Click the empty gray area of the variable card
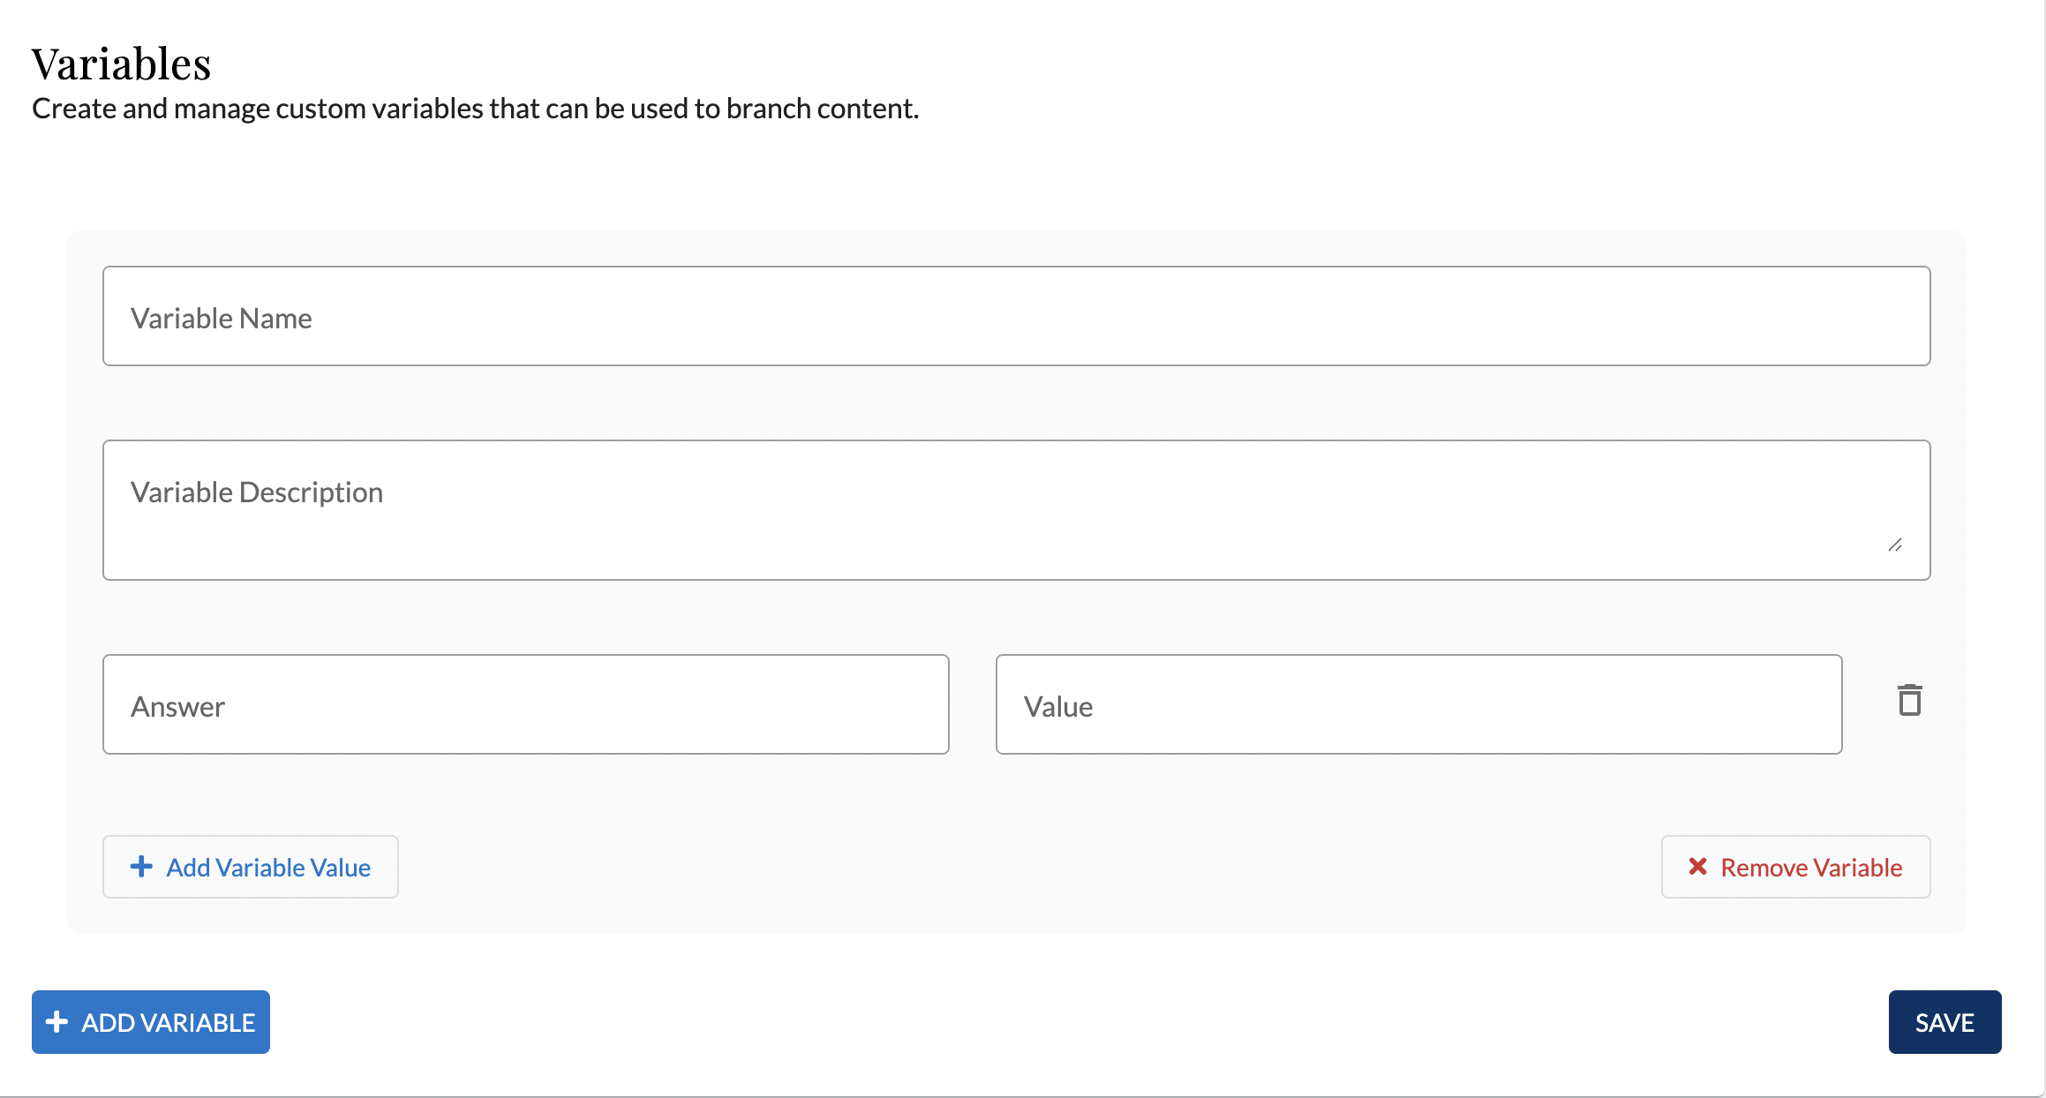2046x1098 pixels. click(x=1015, y=794)
